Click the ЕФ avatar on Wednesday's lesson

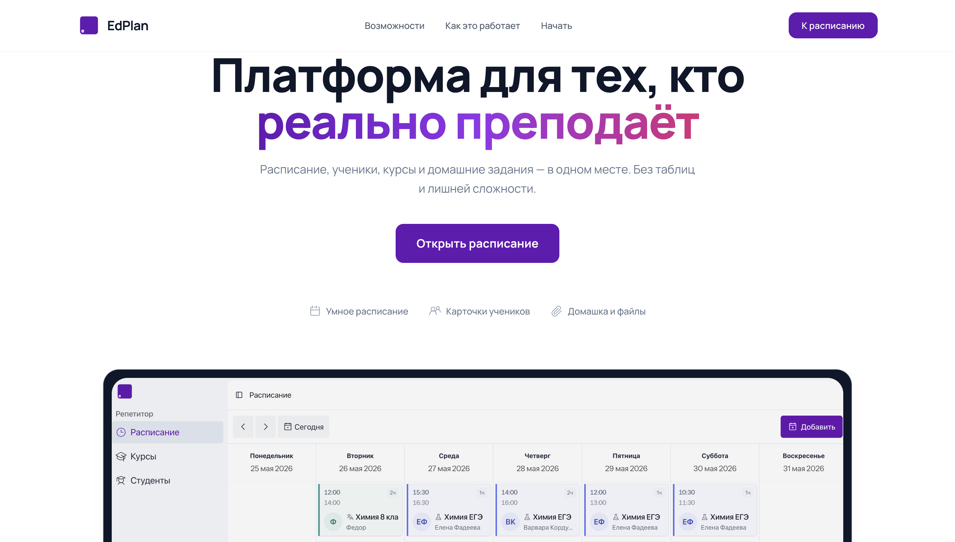pyautogui.click(x=422, y=522)
